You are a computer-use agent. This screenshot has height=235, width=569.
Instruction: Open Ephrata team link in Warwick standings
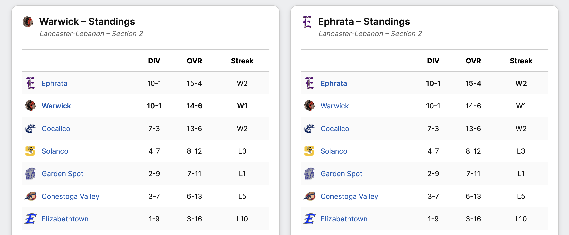click(55, 83)
